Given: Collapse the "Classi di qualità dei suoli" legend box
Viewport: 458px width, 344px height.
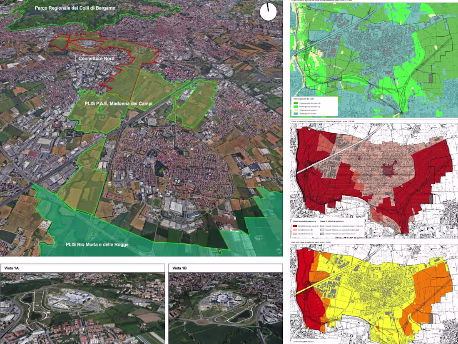Looking at the screenshot, I should click(304, 341).
